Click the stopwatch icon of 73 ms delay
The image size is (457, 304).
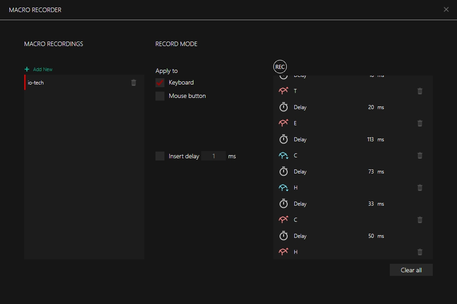coord(283,171)
